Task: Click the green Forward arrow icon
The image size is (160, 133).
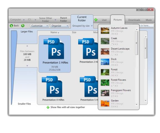Action: [23, 25]
